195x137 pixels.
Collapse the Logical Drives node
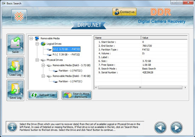[x=37, y=44]
